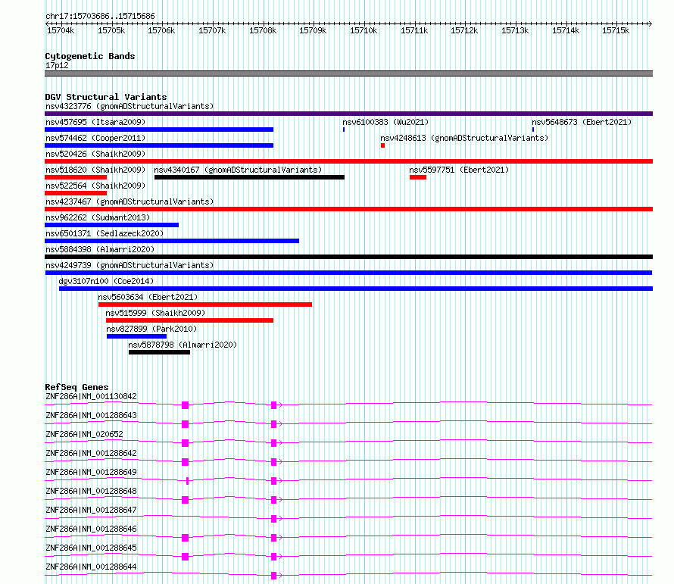The width and height of the screenshot is (674, 584).
Task: Open nsv5597751 (Ebert2021) label
Action: tap(459, 170)
